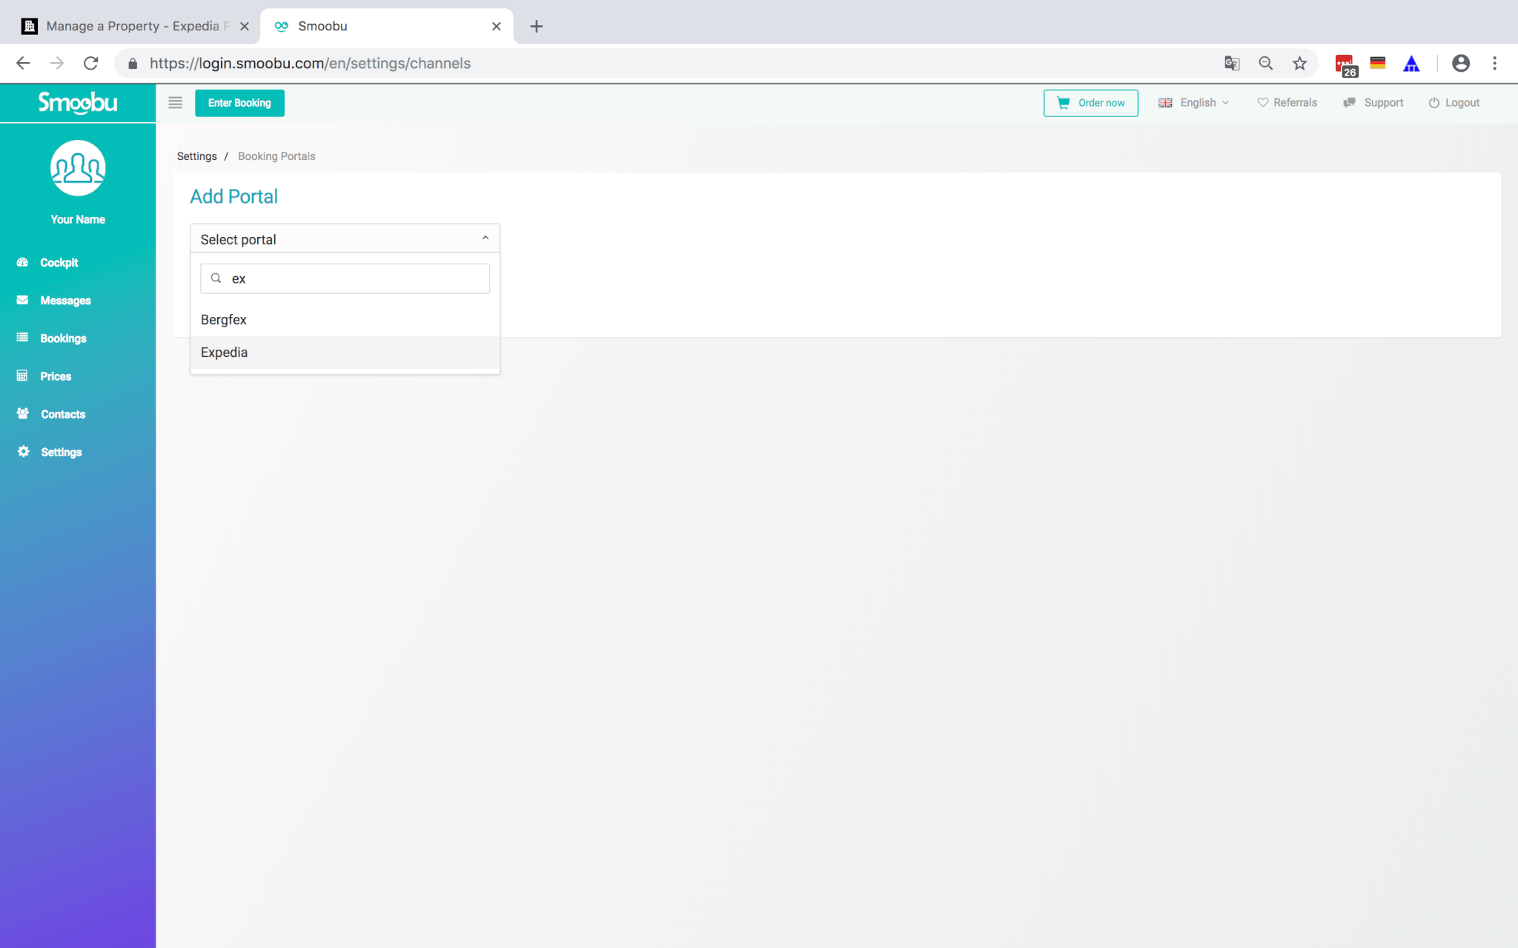Open the Bookings section
Viewport: 1518px width, 948px height.
click(x=62, y=338)
